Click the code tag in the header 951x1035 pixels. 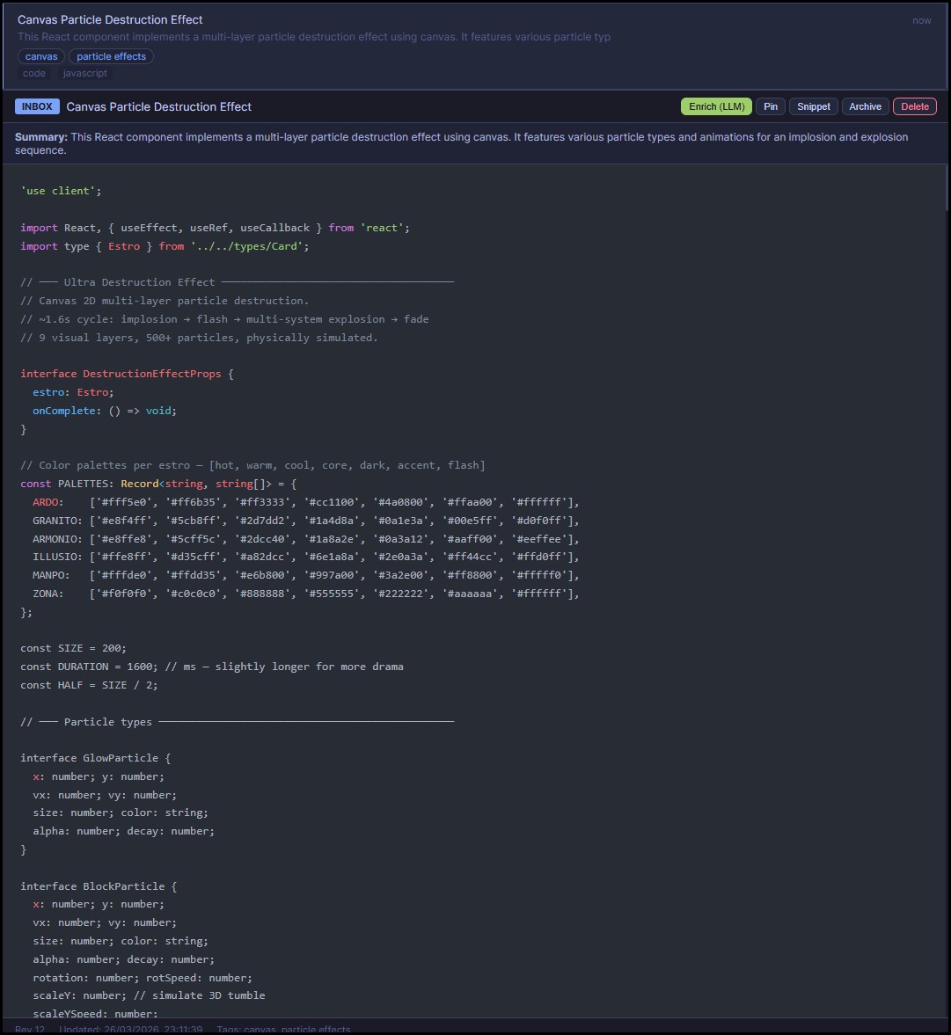click(x=33, y=73)
